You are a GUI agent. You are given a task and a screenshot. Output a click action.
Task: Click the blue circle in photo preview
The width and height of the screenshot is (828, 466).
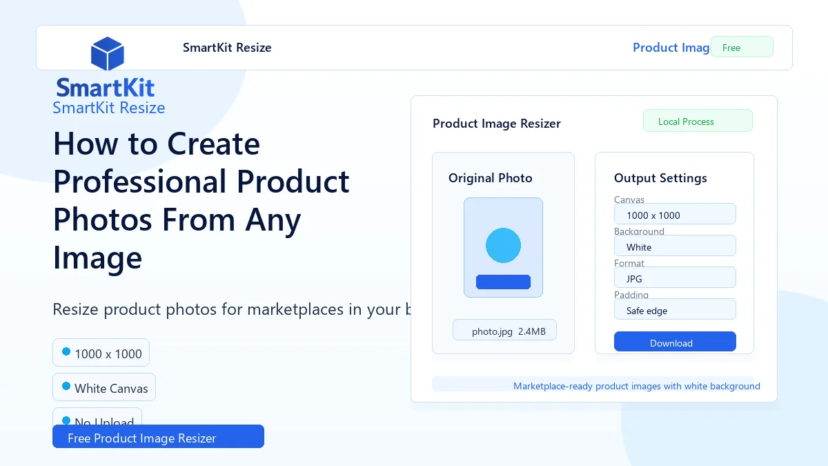point(503,246)
